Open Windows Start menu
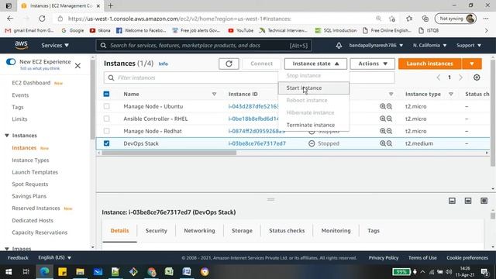Screen dimensions: 496x279 tap(9, 272)
